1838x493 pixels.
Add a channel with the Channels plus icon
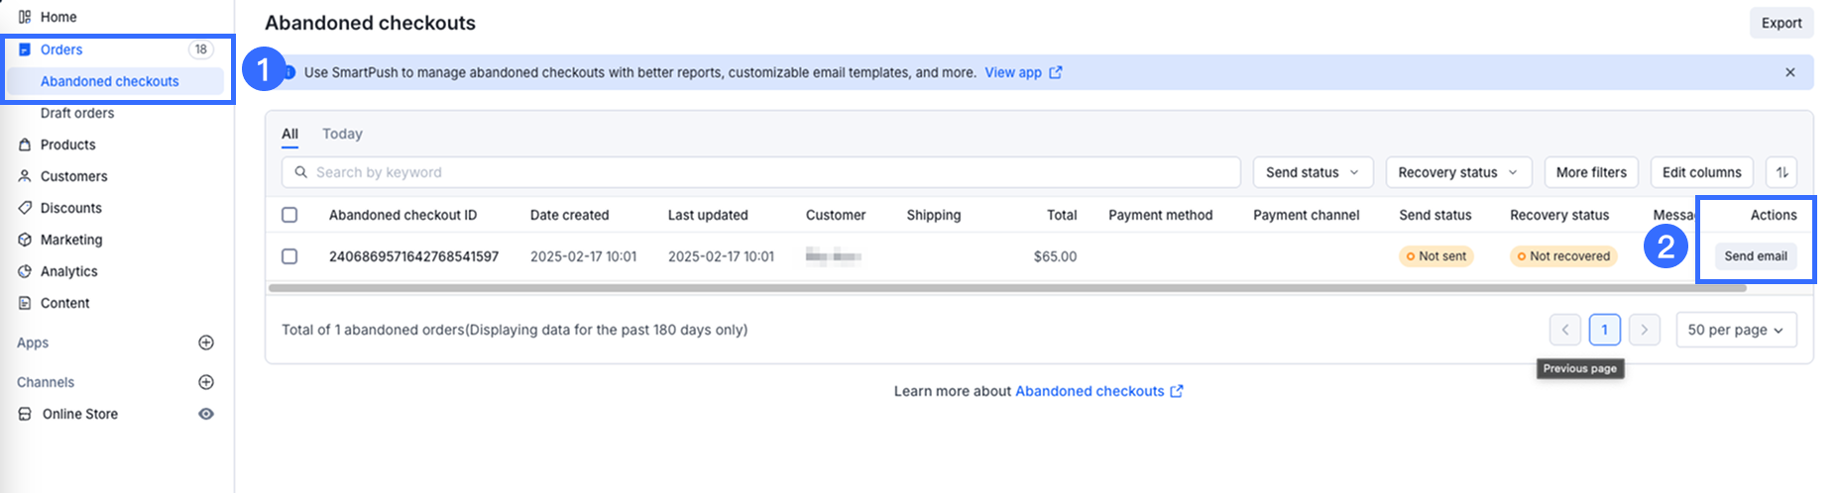pyautogui.click(x=206, y=382)
